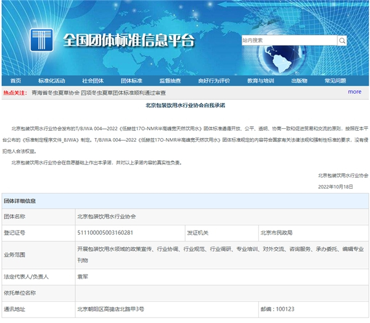
Task: Click the representative name 袁军
Action: point(83,277)
